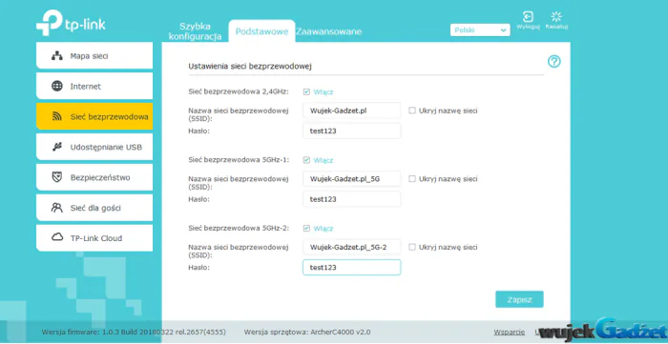
Task: Click the Sieć bezprzewodowa 5GHz-1 label
Action: click(239, 160)
